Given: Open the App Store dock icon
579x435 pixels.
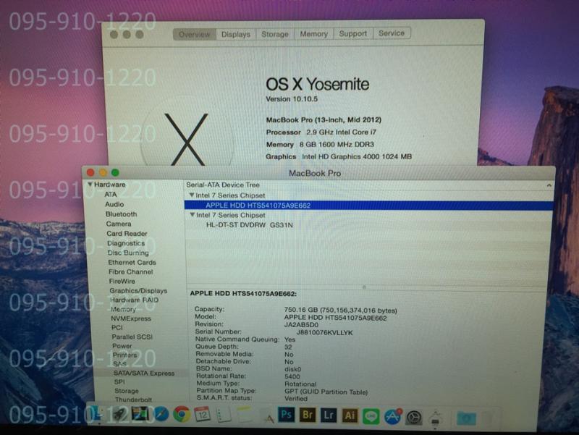Looking at the screenshot, I should tap(393, 415).
